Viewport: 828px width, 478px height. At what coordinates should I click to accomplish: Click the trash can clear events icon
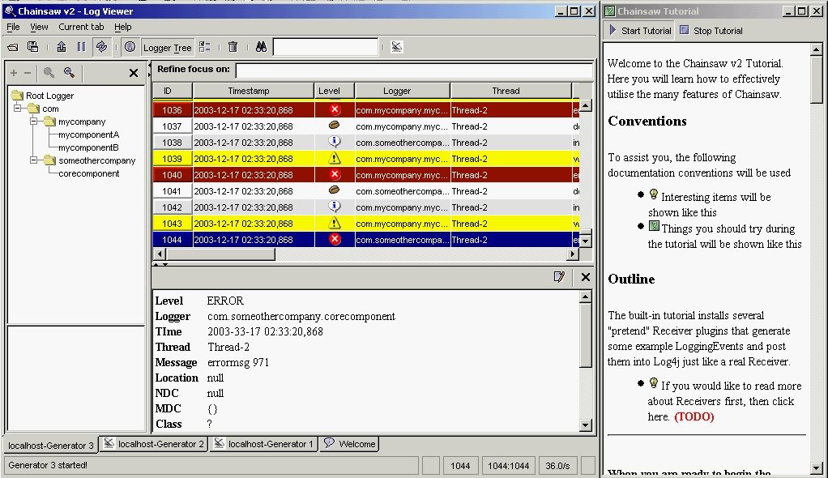coord(233,47)
